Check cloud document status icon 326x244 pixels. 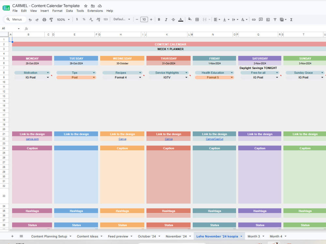(100, 6)
